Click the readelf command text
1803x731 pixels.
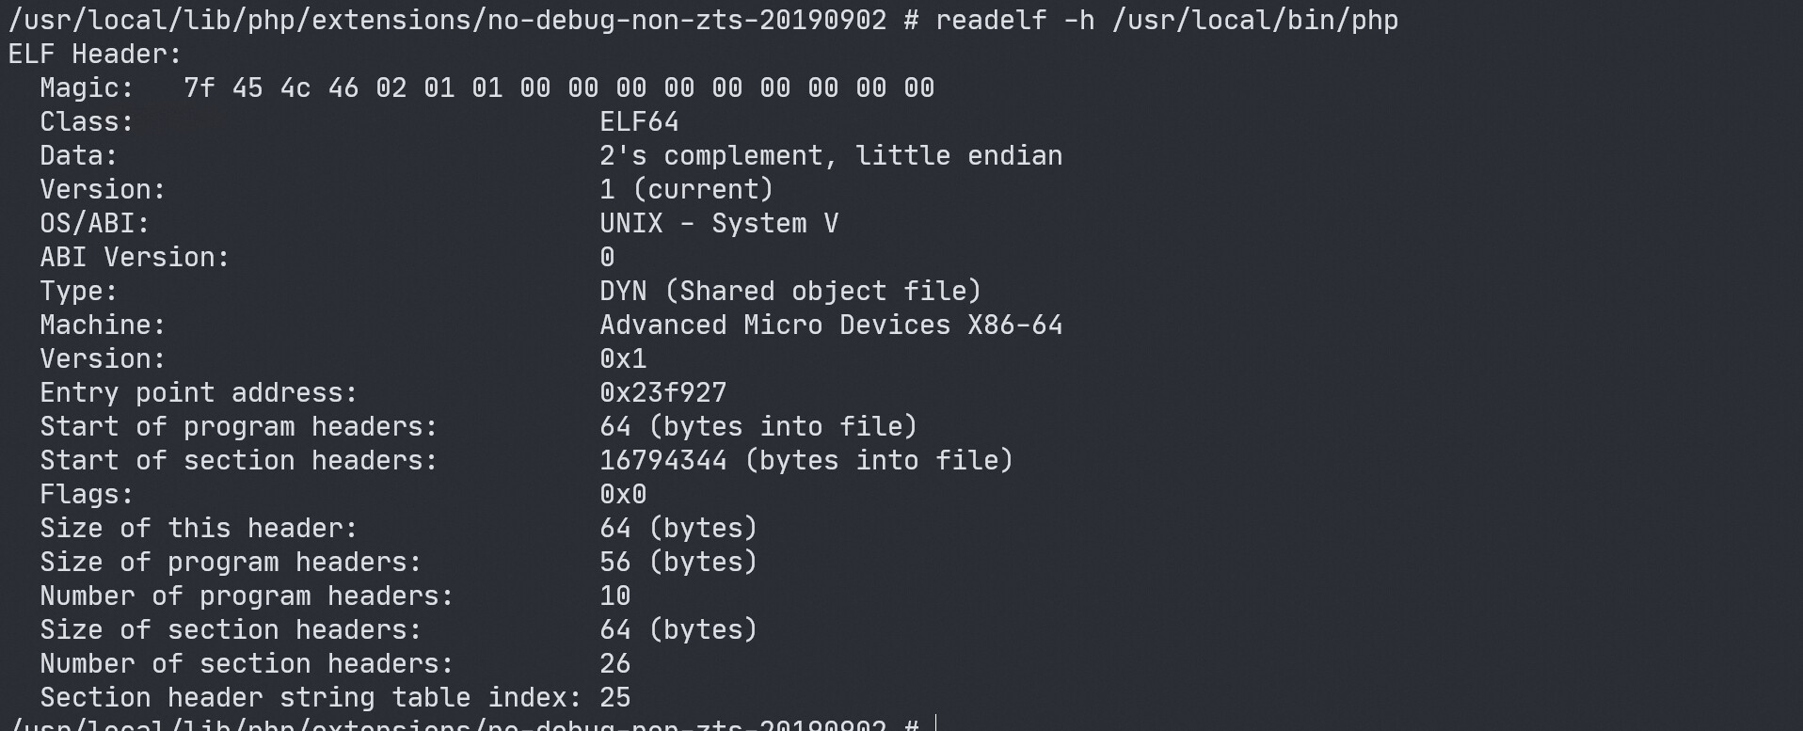click(x=1166, y=20)
